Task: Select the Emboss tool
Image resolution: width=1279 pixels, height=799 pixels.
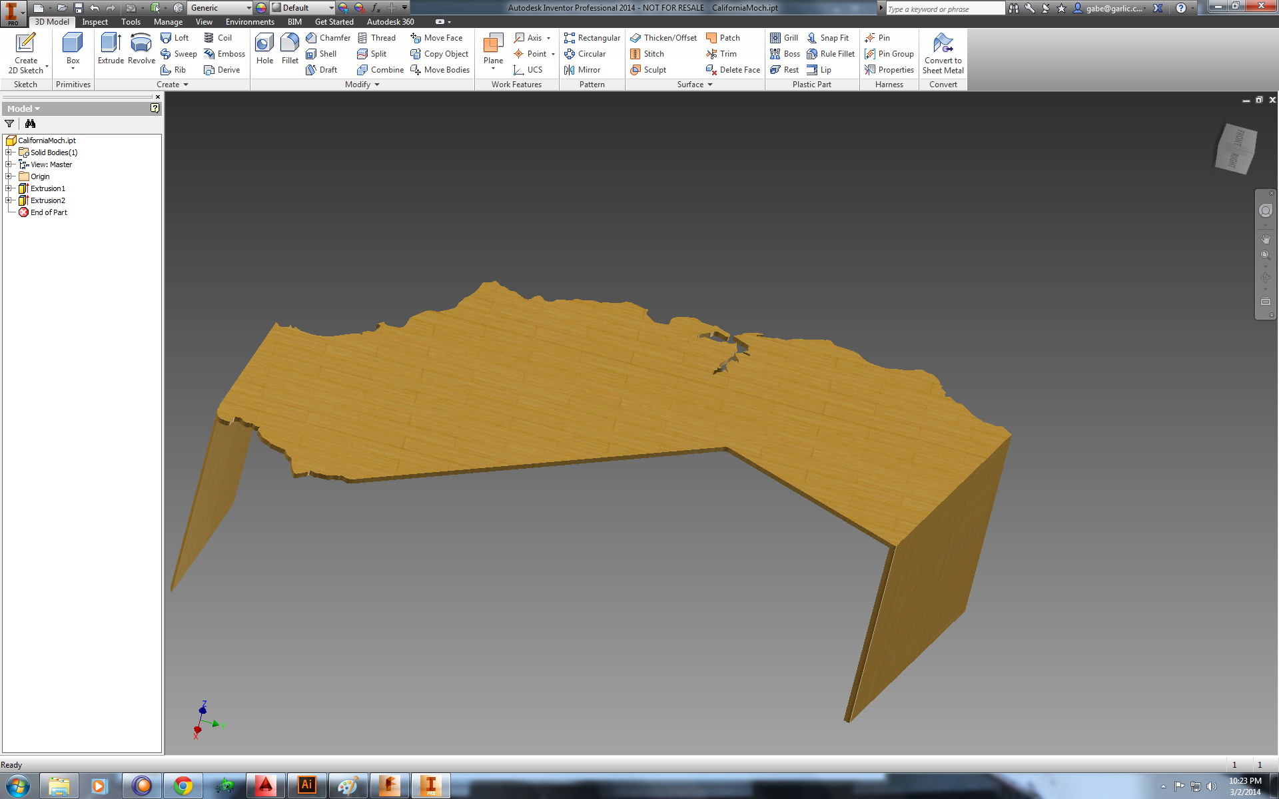Action: [x=224, y=54]
